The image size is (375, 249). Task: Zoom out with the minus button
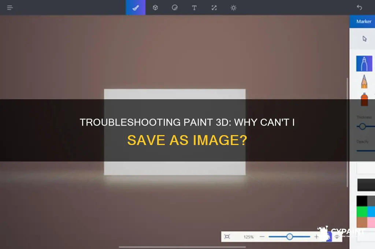262,237
